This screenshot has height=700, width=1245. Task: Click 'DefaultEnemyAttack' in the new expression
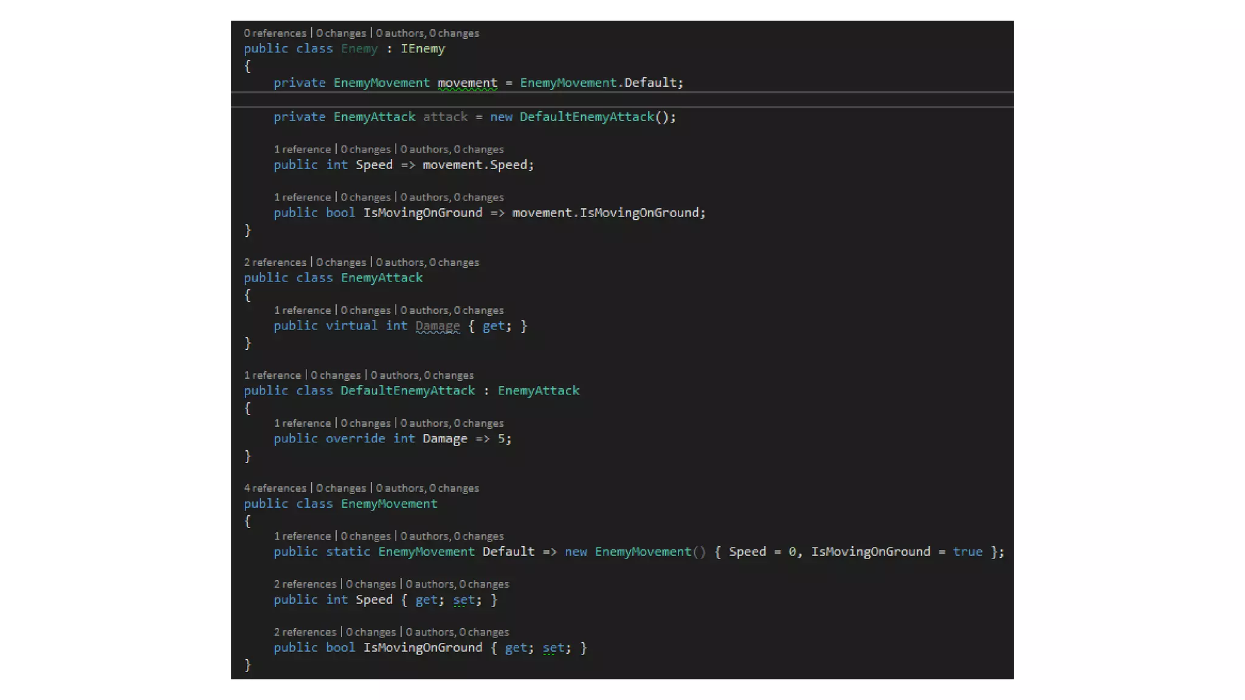[587, 117]
